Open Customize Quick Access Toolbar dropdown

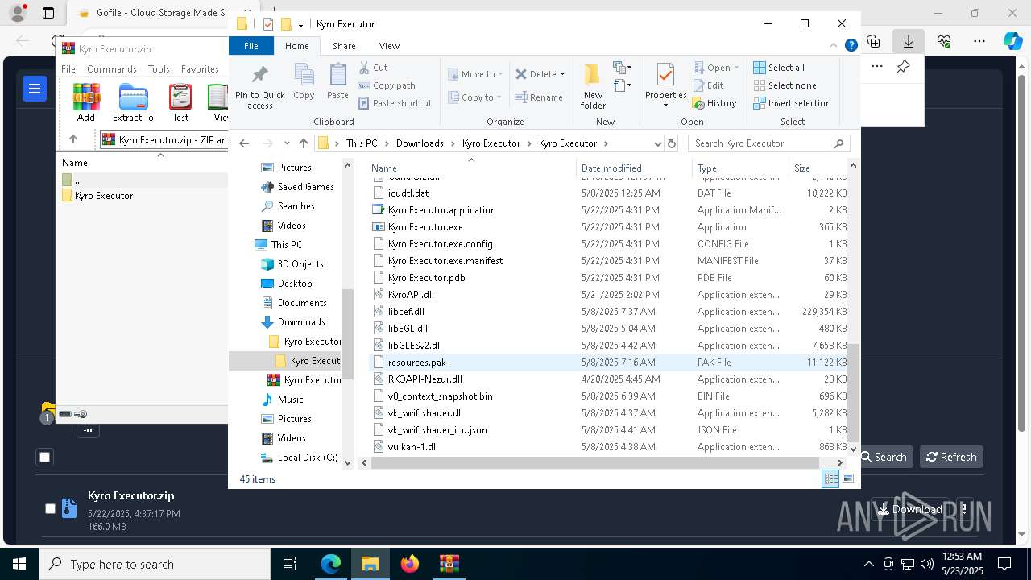pyautogui.click(x=300, y=24)
